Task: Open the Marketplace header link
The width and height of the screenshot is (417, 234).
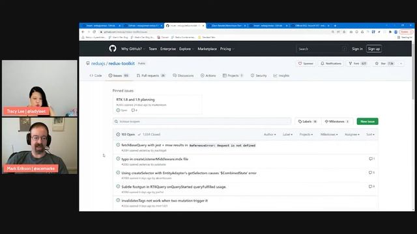Action: click(x=207, y=49)
